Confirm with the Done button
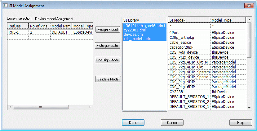The height and width of the screenshot is (131, 257). click(x=133, y=122)
